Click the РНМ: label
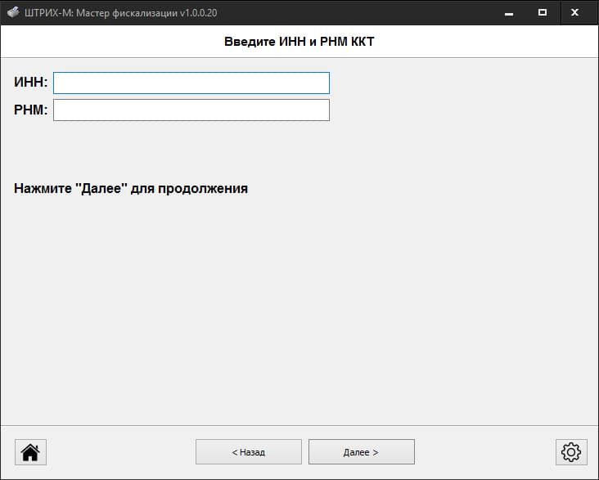 [x=31, y=110]
